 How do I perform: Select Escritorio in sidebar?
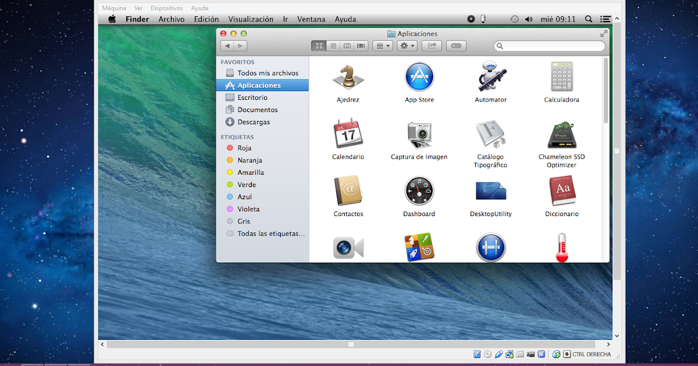tap(262, 98)
